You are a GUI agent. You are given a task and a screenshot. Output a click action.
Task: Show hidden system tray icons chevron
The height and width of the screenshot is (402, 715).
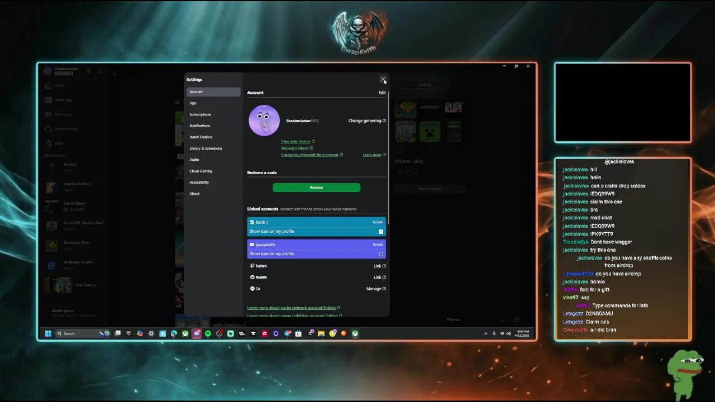coord(485,333)
